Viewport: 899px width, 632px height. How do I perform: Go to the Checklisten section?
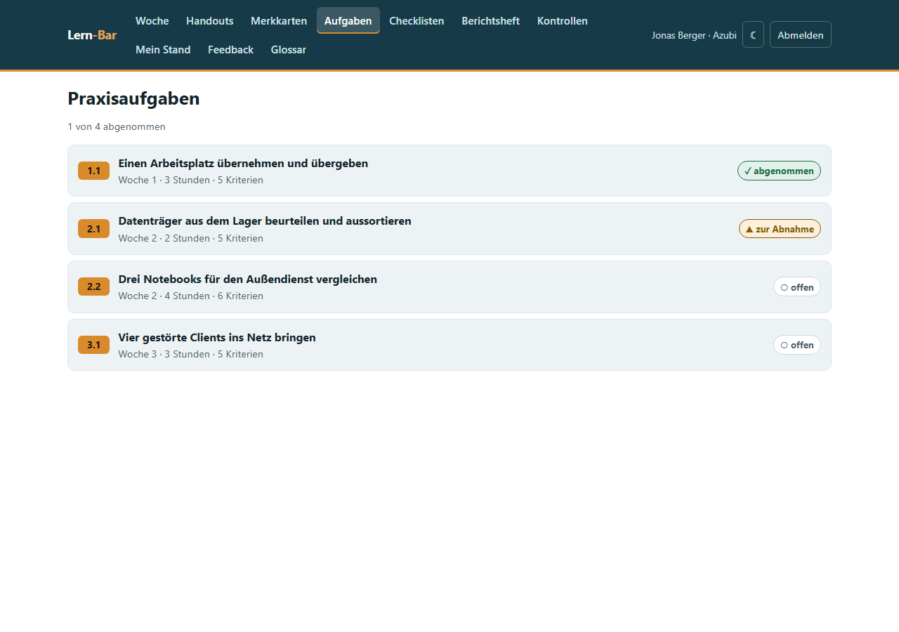(416, 20)
